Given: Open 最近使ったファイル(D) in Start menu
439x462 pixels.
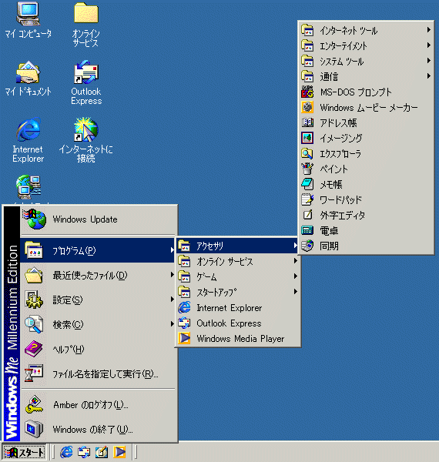Looking at the screenshot, I should [99, 275].
